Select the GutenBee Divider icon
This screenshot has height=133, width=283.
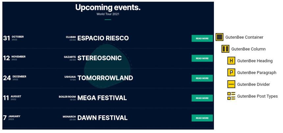coord(231,84)
